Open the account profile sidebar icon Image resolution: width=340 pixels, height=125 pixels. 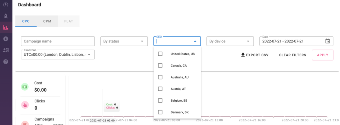(x=6, y=50)
